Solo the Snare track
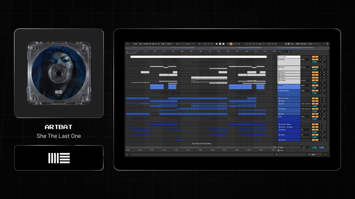 320,72
